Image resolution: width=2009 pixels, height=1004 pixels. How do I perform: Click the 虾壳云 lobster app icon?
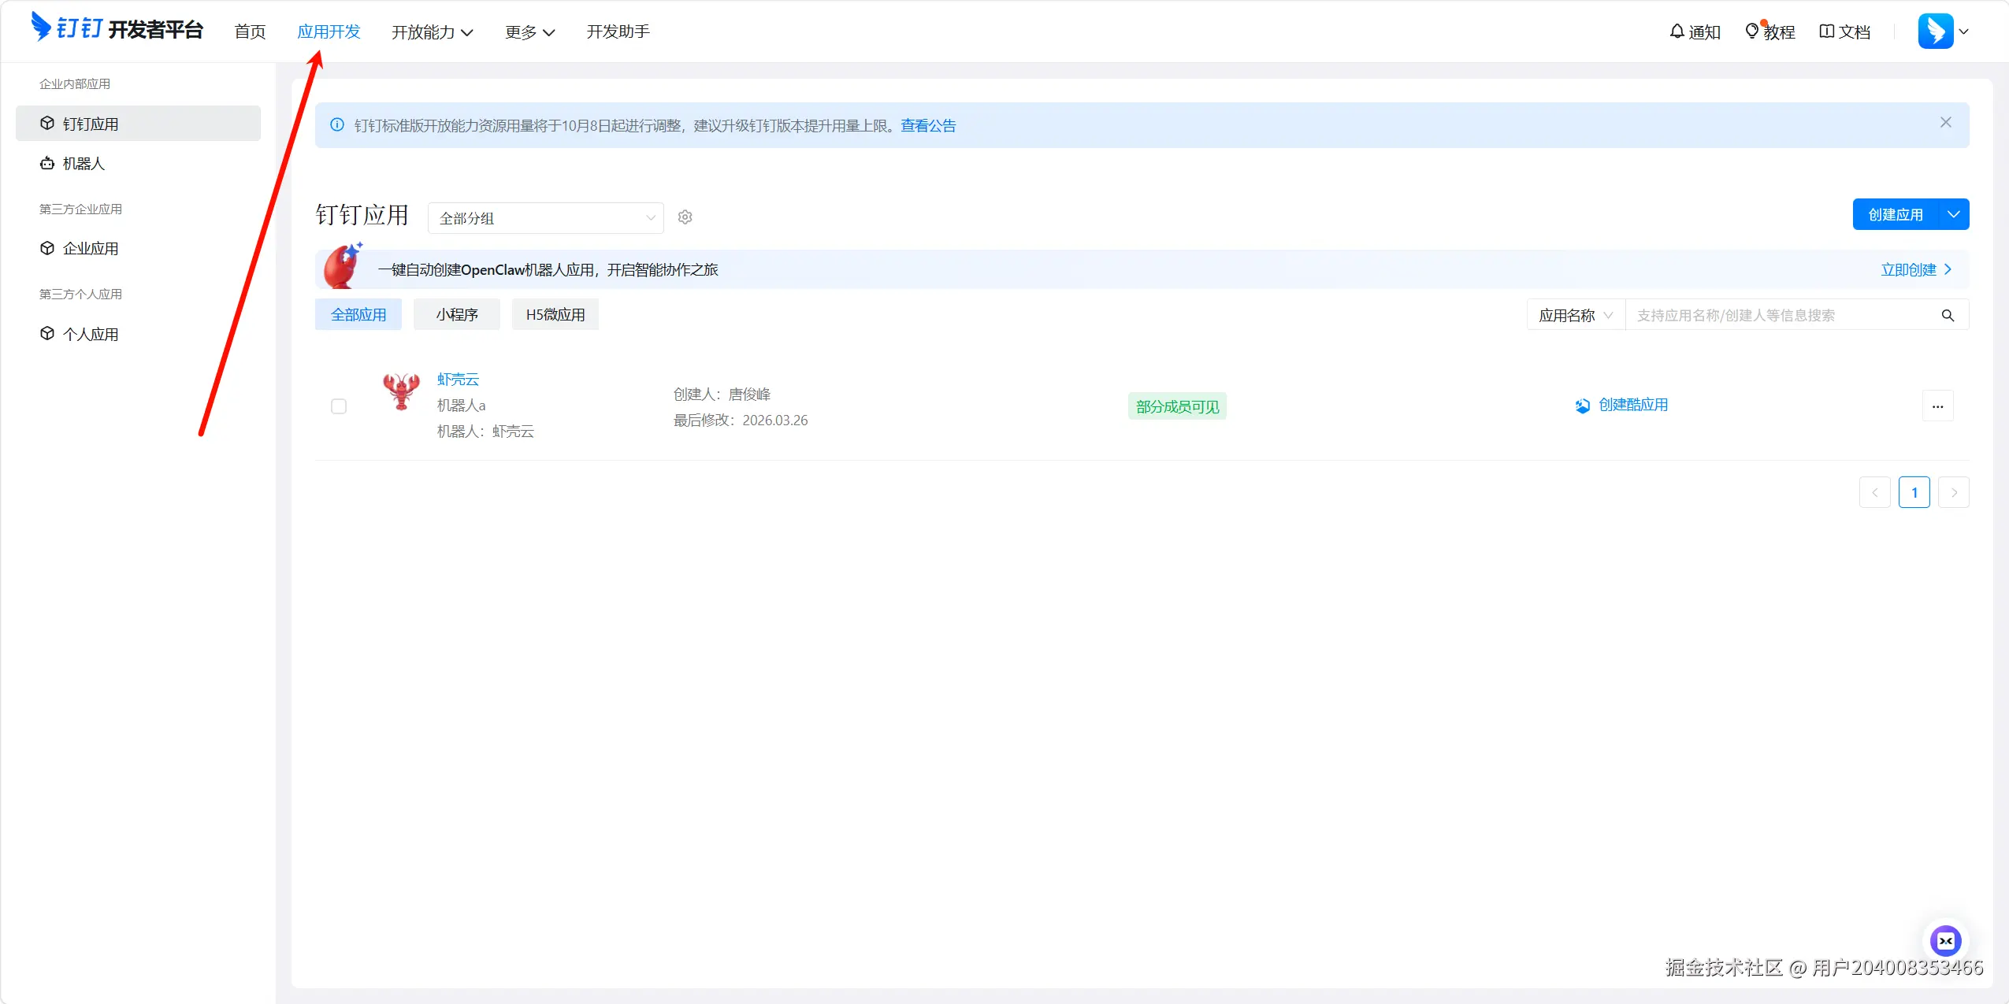pos(402,391)
